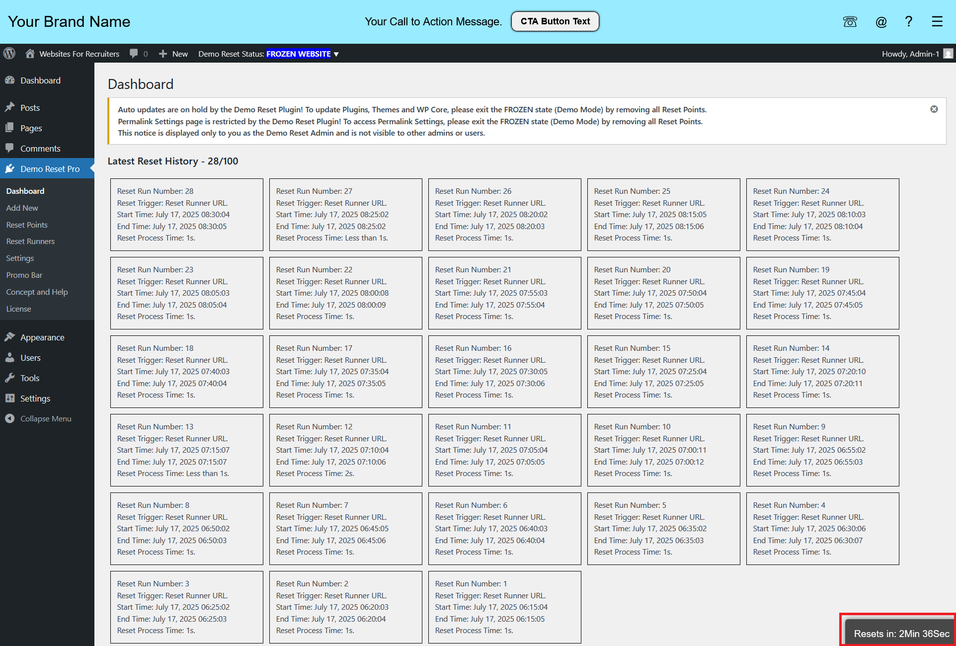
Task: Click the Pages icon in sidebar
Action: pos(10,128)
